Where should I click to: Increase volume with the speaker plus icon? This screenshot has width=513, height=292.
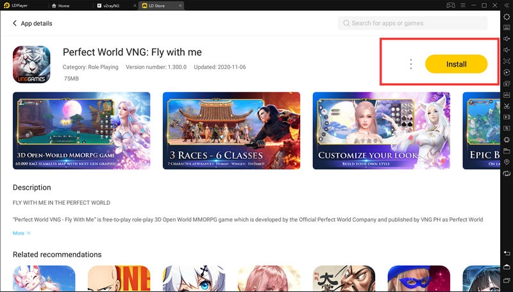(507, 38)
